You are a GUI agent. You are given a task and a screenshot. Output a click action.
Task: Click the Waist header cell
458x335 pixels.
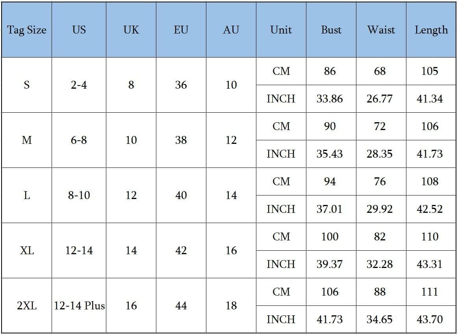click(381, 30)
